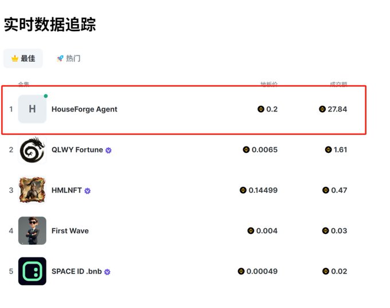Image resolution: width=390 pixels, height=308 pixels.
Task: Click the crown icon on 最佳 tab
Action: tap(15, 59)
